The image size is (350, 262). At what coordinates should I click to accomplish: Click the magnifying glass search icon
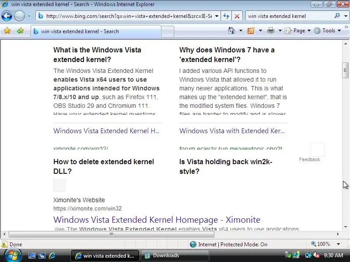point(337,16)
